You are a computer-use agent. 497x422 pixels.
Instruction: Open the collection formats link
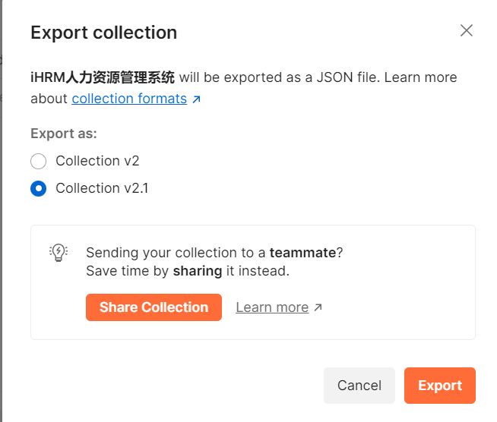(129, 99)
